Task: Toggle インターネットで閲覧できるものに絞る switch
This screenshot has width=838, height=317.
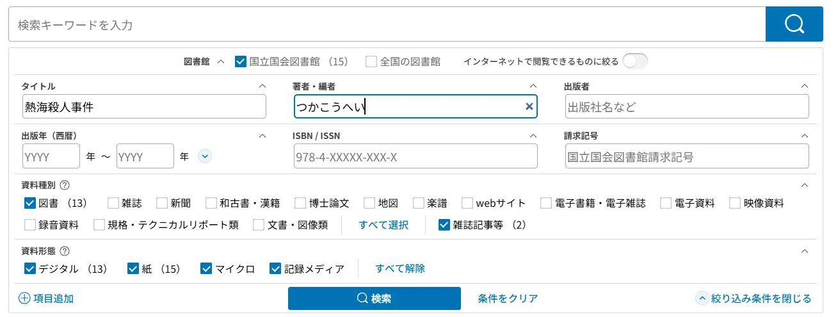Action: 636,61
